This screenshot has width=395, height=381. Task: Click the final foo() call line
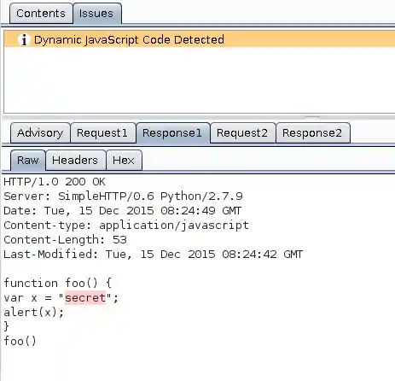coord(20,341)
